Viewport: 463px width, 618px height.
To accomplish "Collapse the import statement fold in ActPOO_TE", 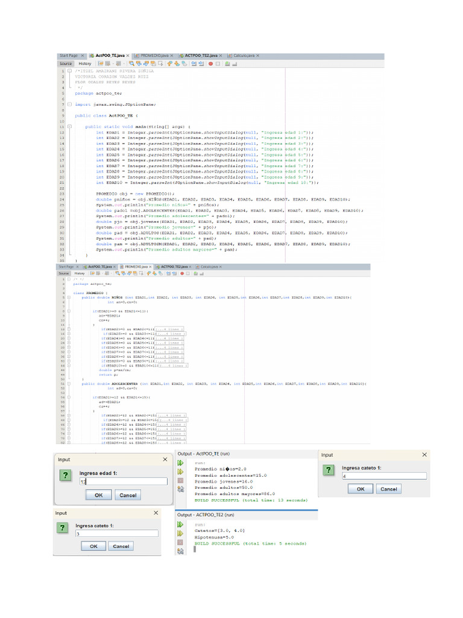I will (x=69, y=104).
